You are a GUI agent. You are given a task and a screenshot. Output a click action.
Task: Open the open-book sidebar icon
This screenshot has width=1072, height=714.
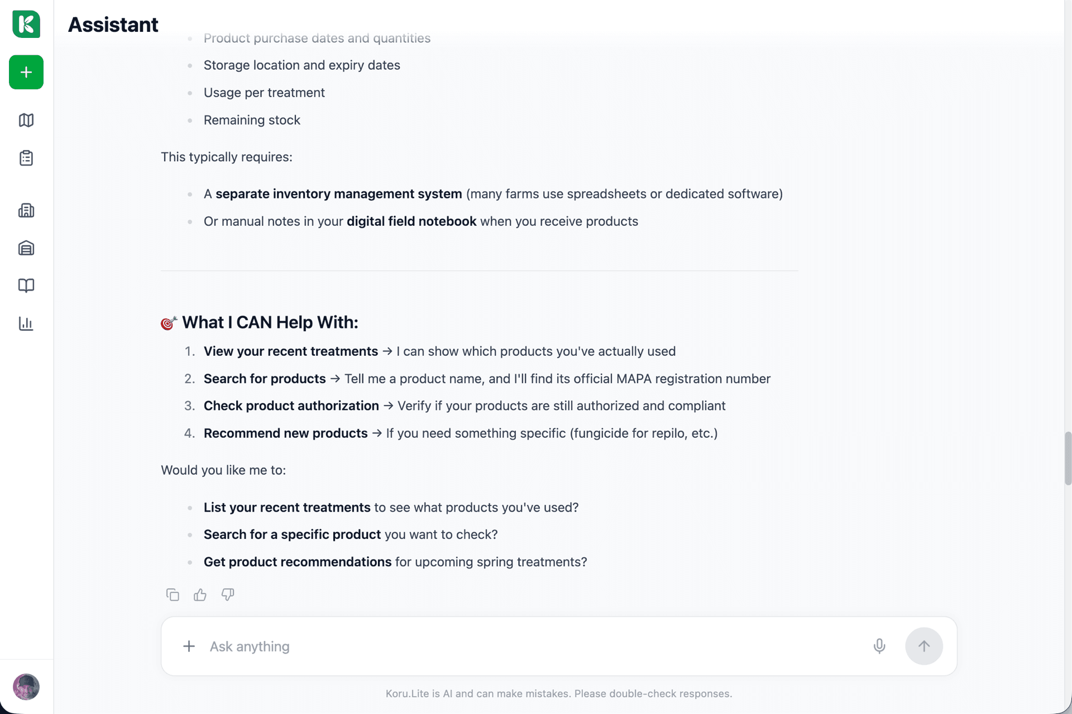[26, 286]
